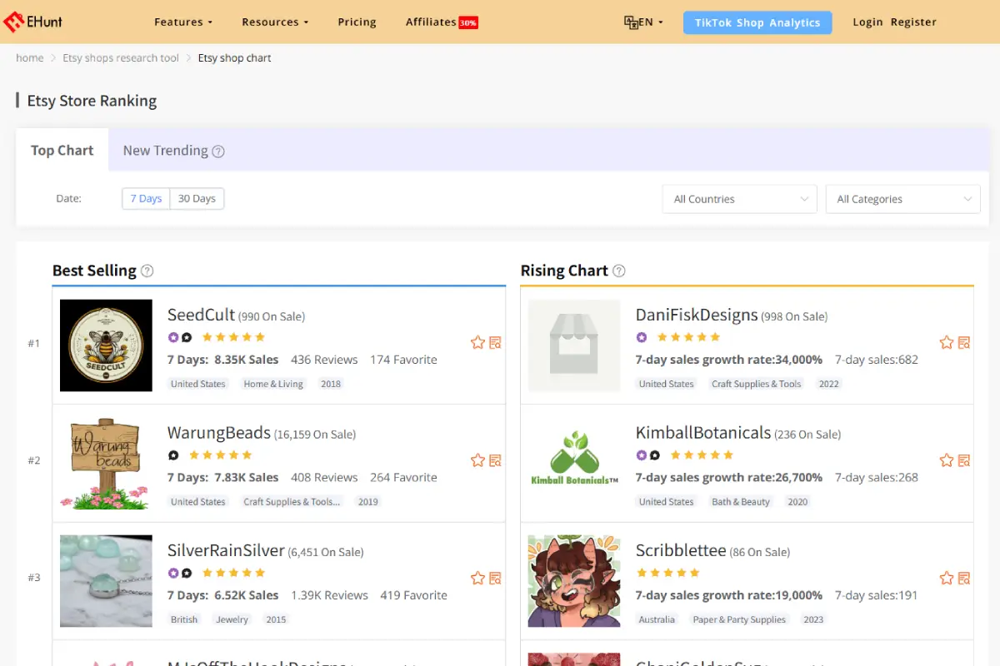Open the All Categories dropdown
Viewport: 1000px width, 666px height.
point(902,199)
